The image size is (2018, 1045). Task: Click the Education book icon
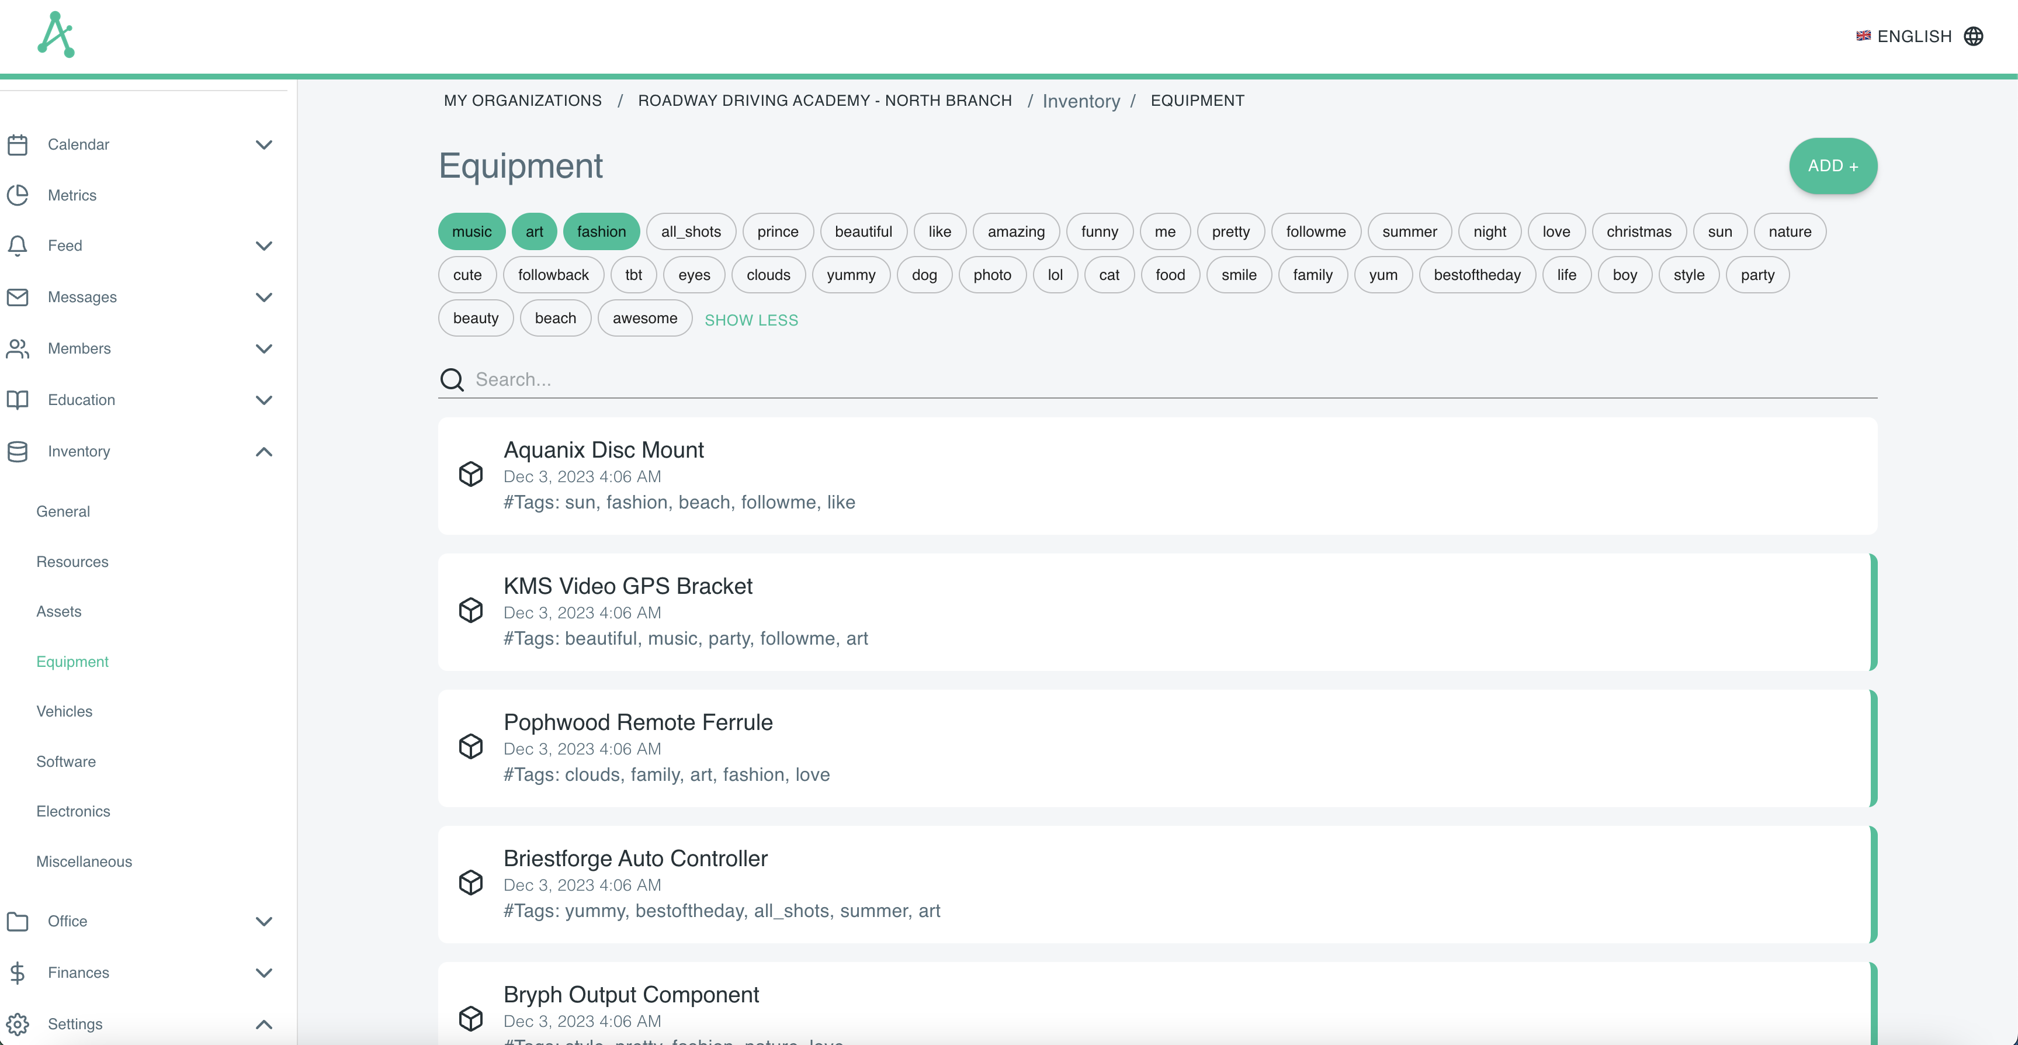[x=17, y=400]
